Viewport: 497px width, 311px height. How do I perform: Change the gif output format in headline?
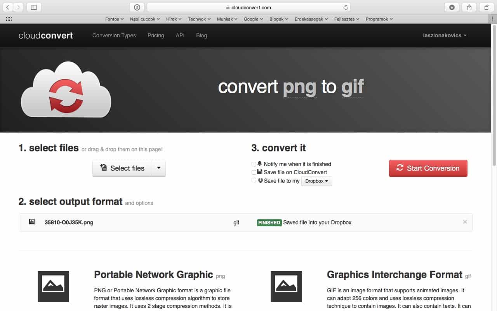pyautogui.click(x=352, y=87)
